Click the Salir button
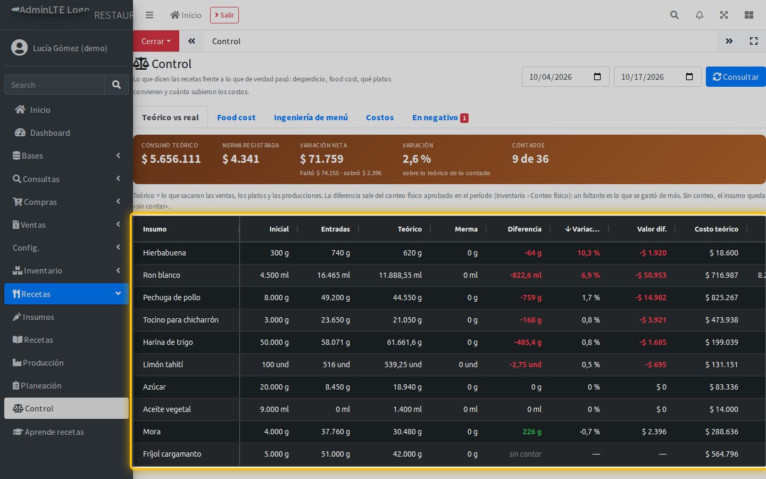766x479 pixels. pyautogui.click(x=224, y=15)
